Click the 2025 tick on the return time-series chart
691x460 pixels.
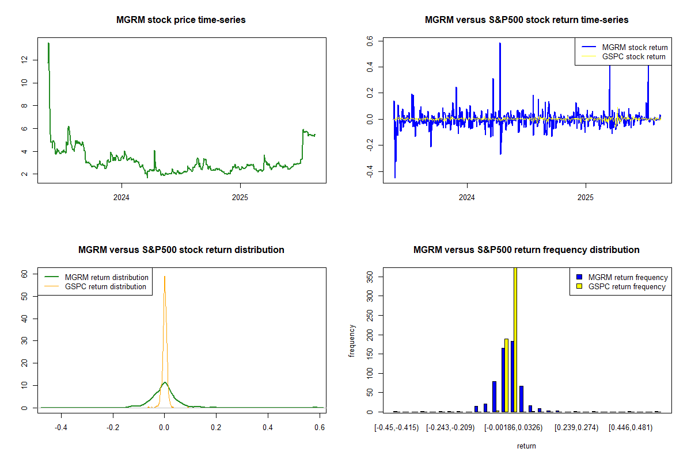(x=586, y=195)
